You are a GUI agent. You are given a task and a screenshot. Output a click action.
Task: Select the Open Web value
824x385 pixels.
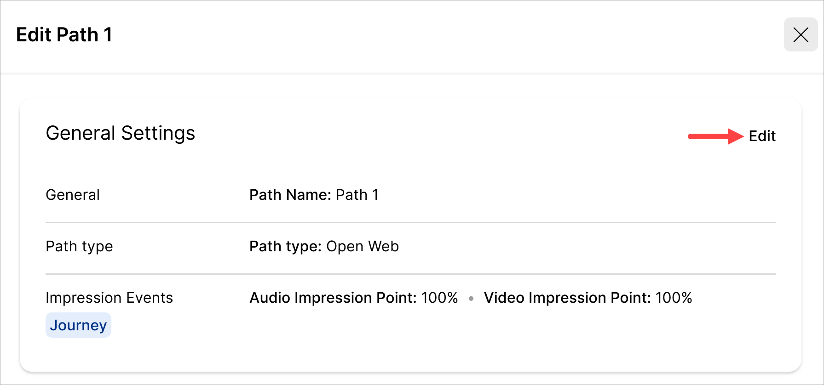363,246
